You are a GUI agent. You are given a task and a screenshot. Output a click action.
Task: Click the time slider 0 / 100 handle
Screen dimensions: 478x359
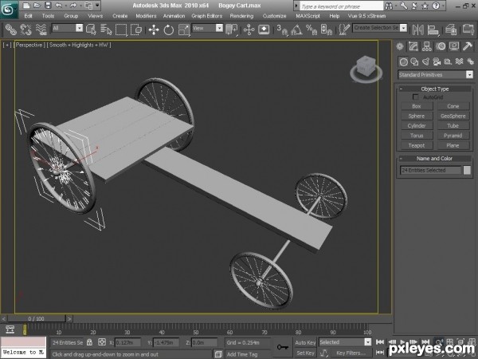coord(37,318)
